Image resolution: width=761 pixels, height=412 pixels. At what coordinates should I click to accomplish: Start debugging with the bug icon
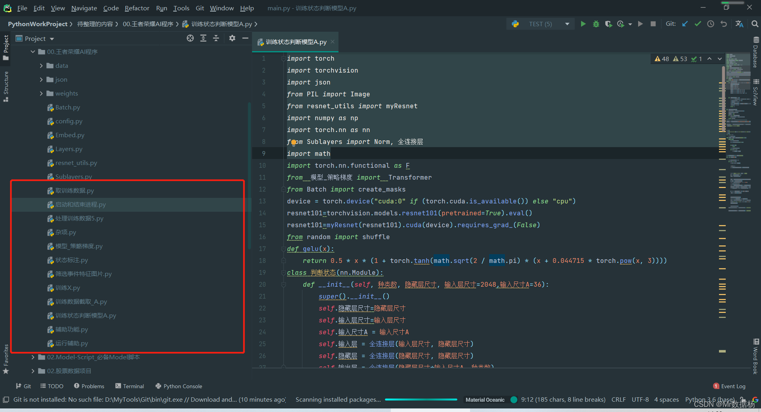[x=596, y=24]
